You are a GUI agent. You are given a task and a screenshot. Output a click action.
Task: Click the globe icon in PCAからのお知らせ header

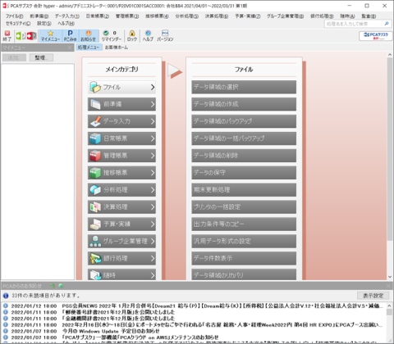click(x=61, y=286)
